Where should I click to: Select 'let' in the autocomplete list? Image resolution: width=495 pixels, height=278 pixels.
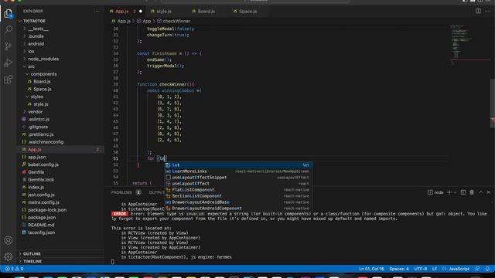(239, 165)
